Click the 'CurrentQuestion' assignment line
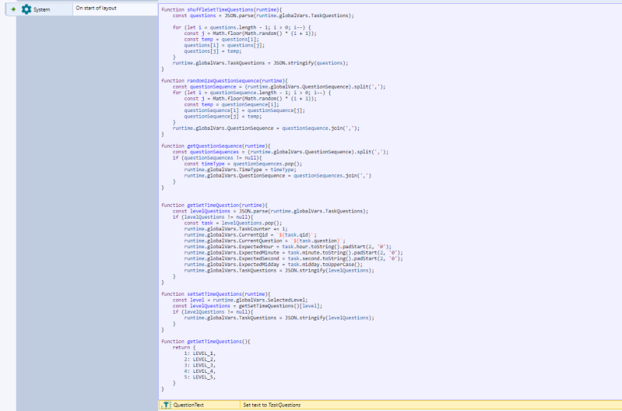Viewport: 622px width, 411px height. pyautogui.click(x=265, y=241)
